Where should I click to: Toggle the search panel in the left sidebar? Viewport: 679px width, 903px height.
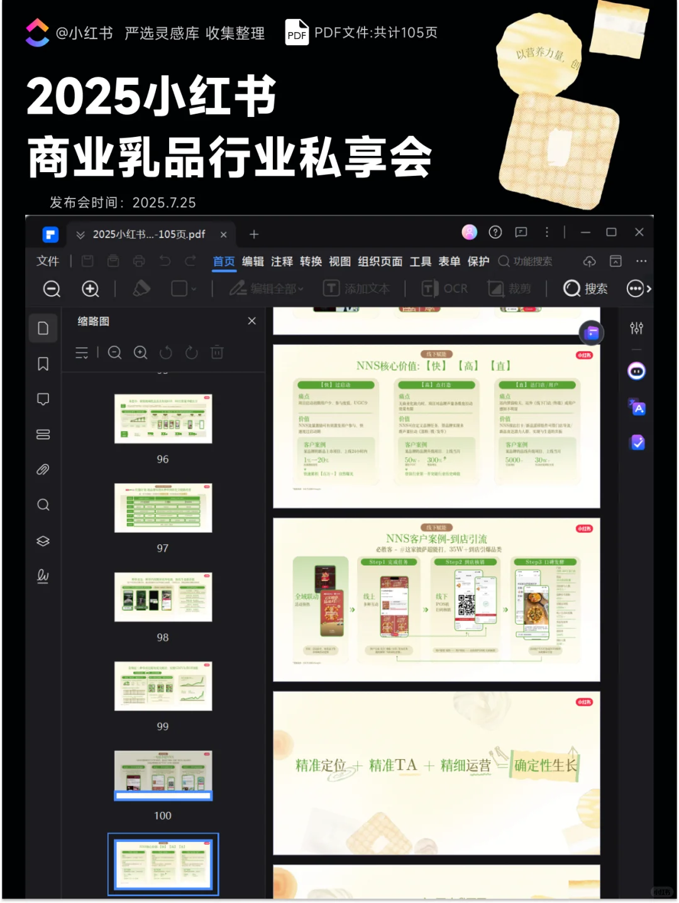tap(43, 505)
